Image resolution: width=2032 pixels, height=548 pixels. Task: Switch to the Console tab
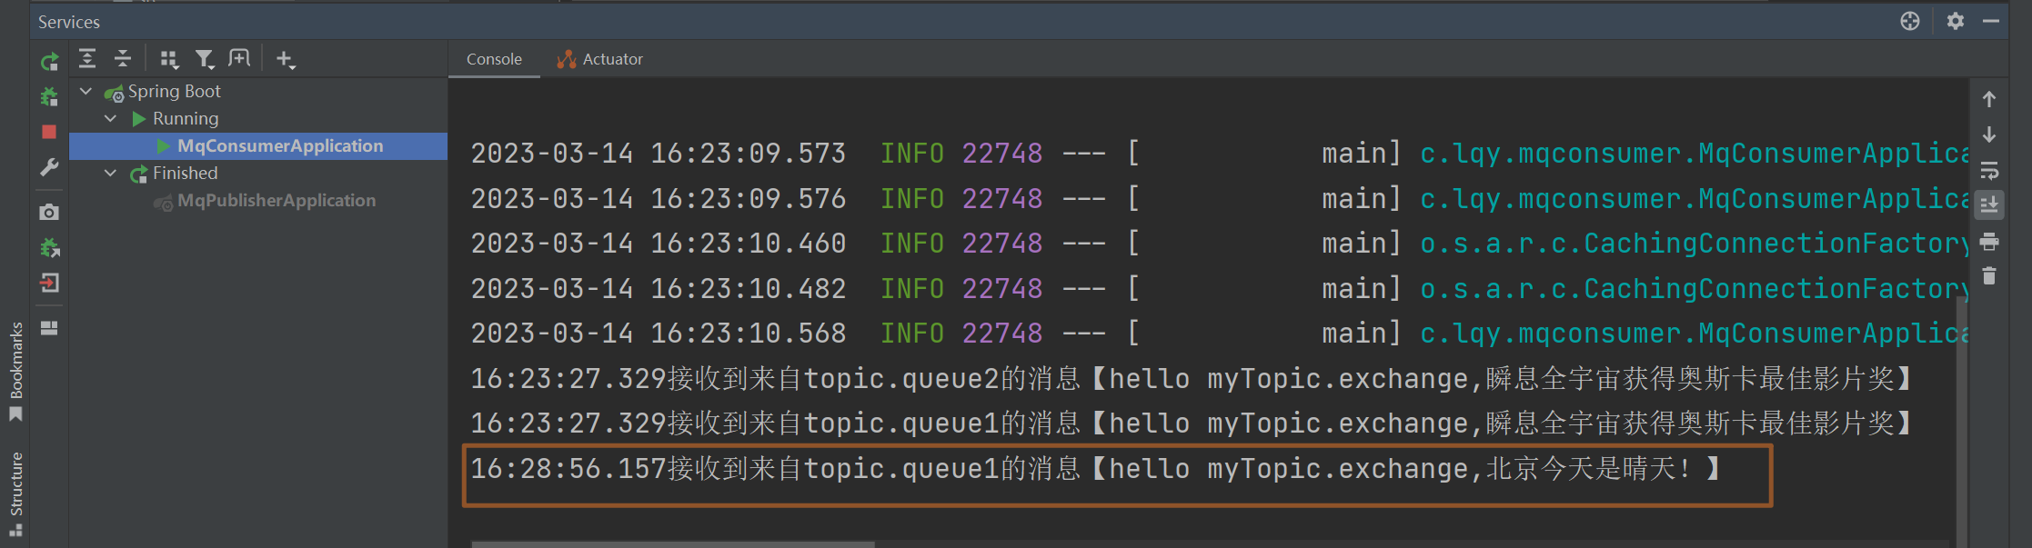pyautogui.click(x=494, y=59)
